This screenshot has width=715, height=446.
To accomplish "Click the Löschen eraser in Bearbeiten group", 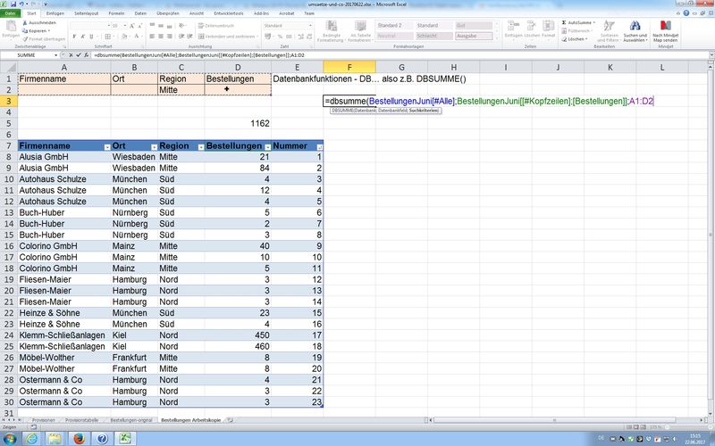I will pyautogui.click(x=576, y=39).
